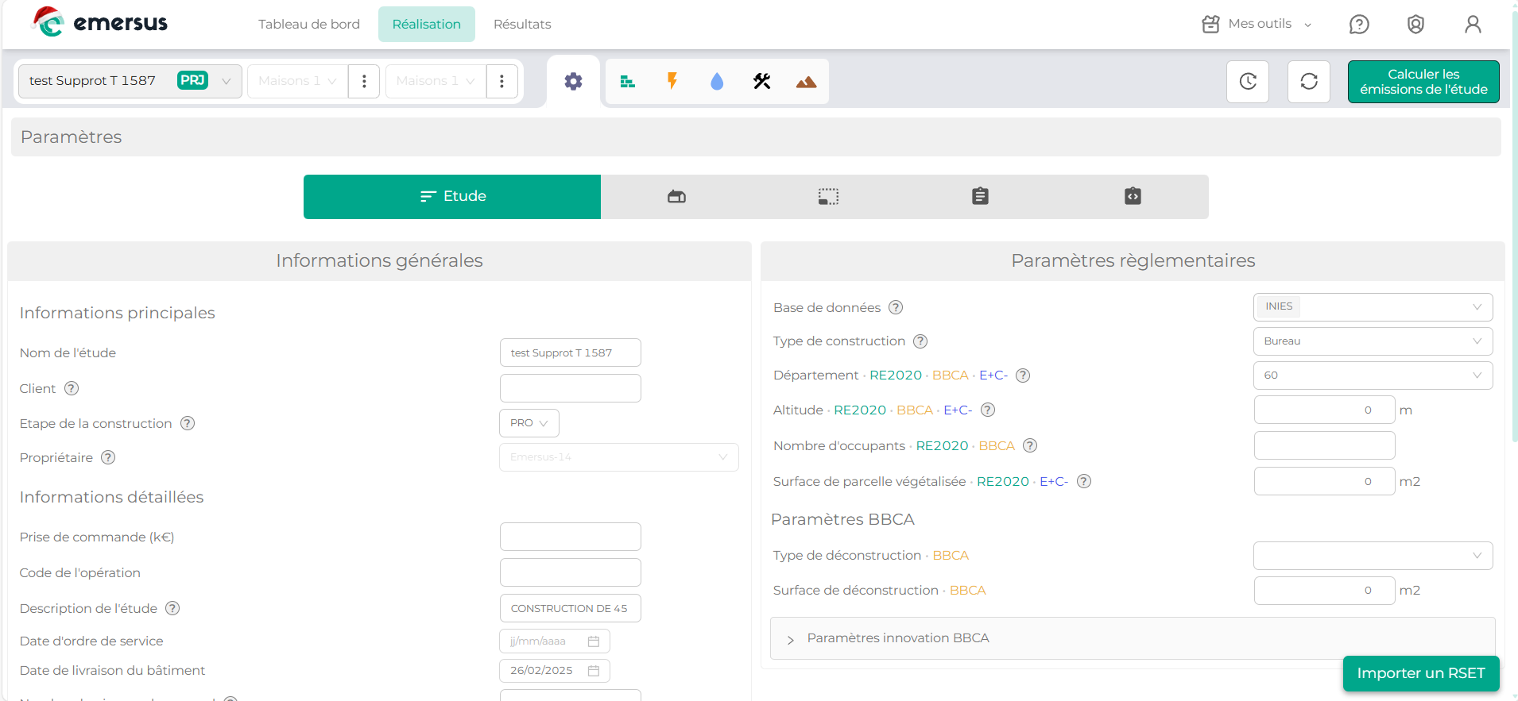1518x701 pixels.
Task: Open the security shield icon in header
Action: [x=1415, y=25]
